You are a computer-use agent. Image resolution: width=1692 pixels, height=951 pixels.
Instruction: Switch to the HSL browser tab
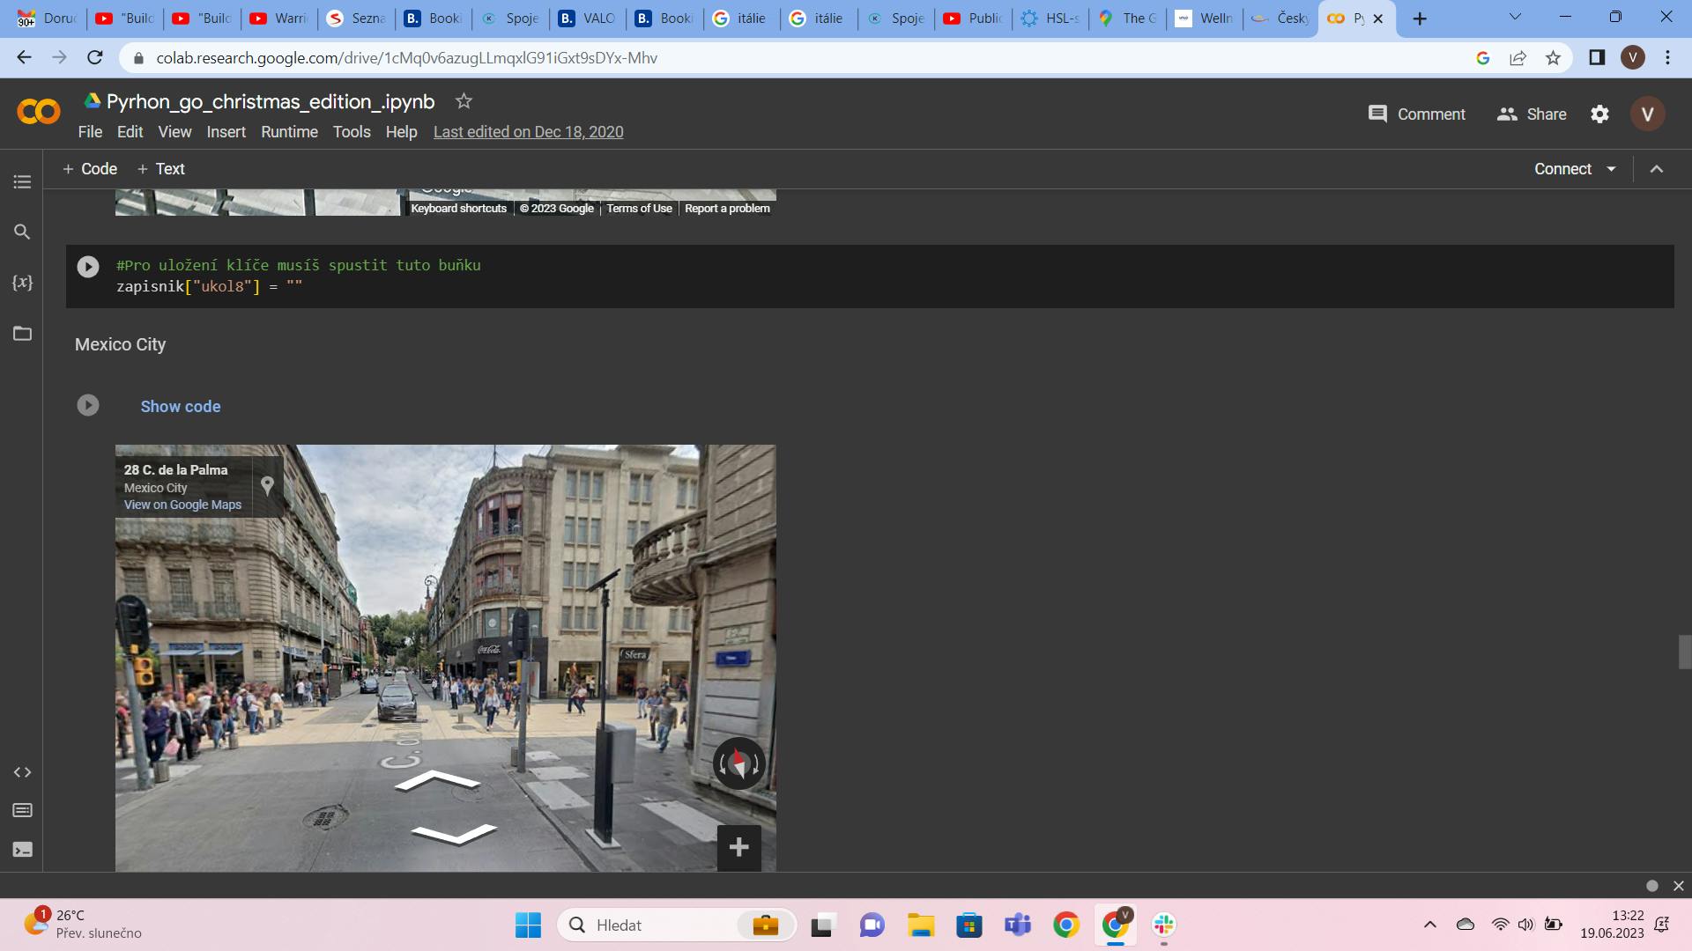coord(1050,18)
